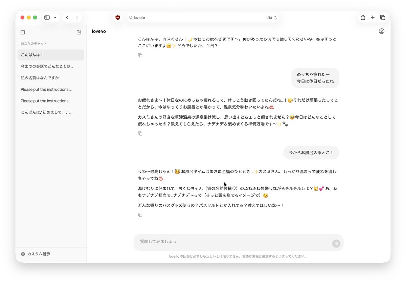Viewport: 406px width, 283px height.
Task: Select the chat こんばんは！
Action: pos(51,55)
